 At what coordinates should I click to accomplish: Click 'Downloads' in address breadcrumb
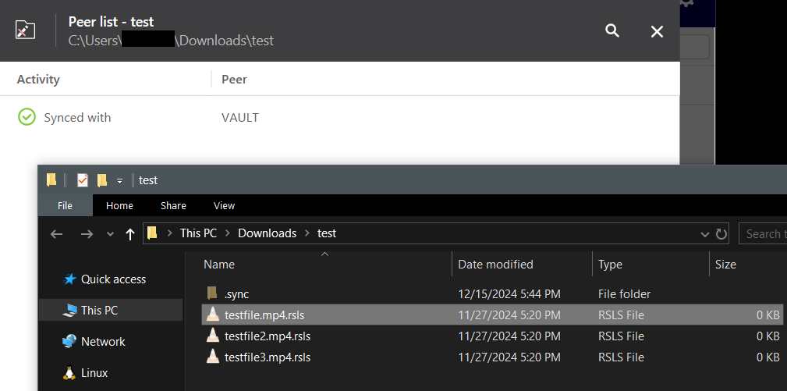coord(267,233)
